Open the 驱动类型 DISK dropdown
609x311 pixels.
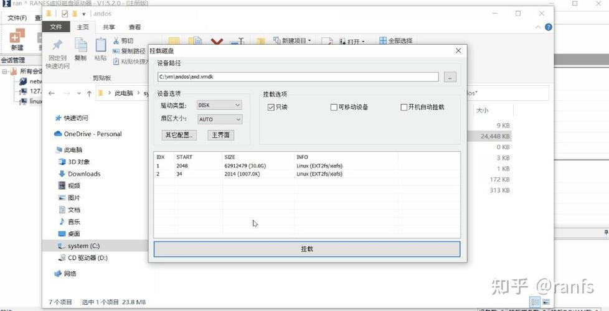pyautogui.click(x=219, y=105)
